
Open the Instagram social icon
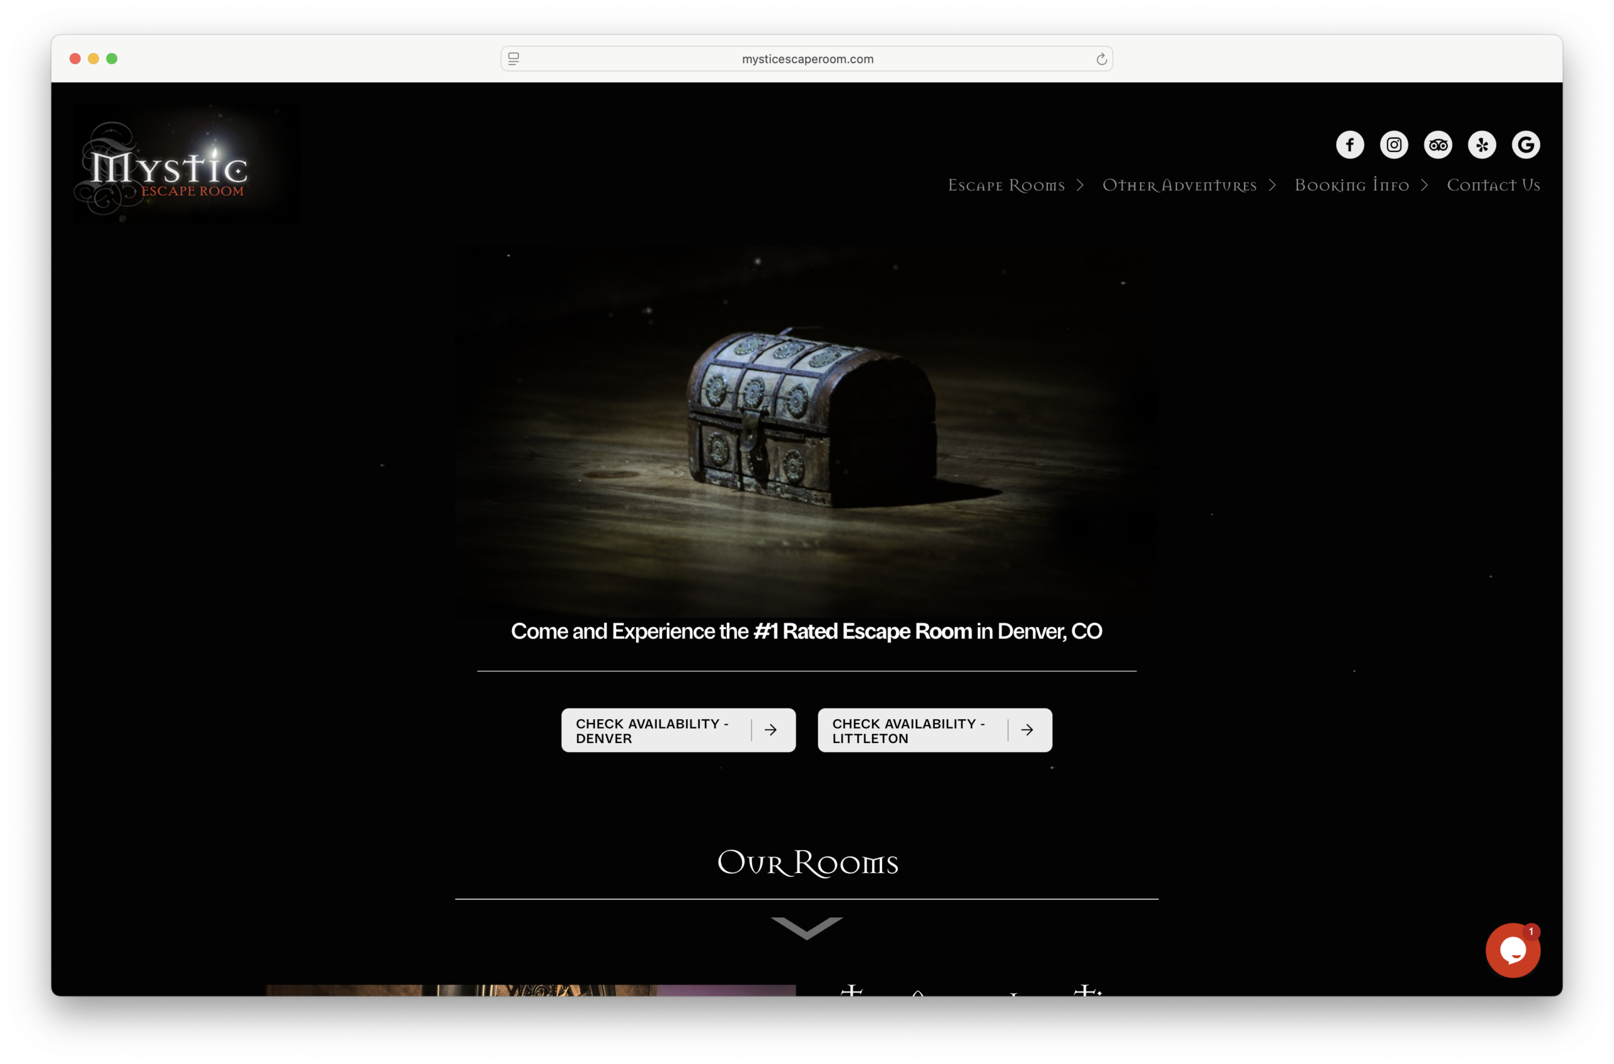click(x=1393, y=144)
